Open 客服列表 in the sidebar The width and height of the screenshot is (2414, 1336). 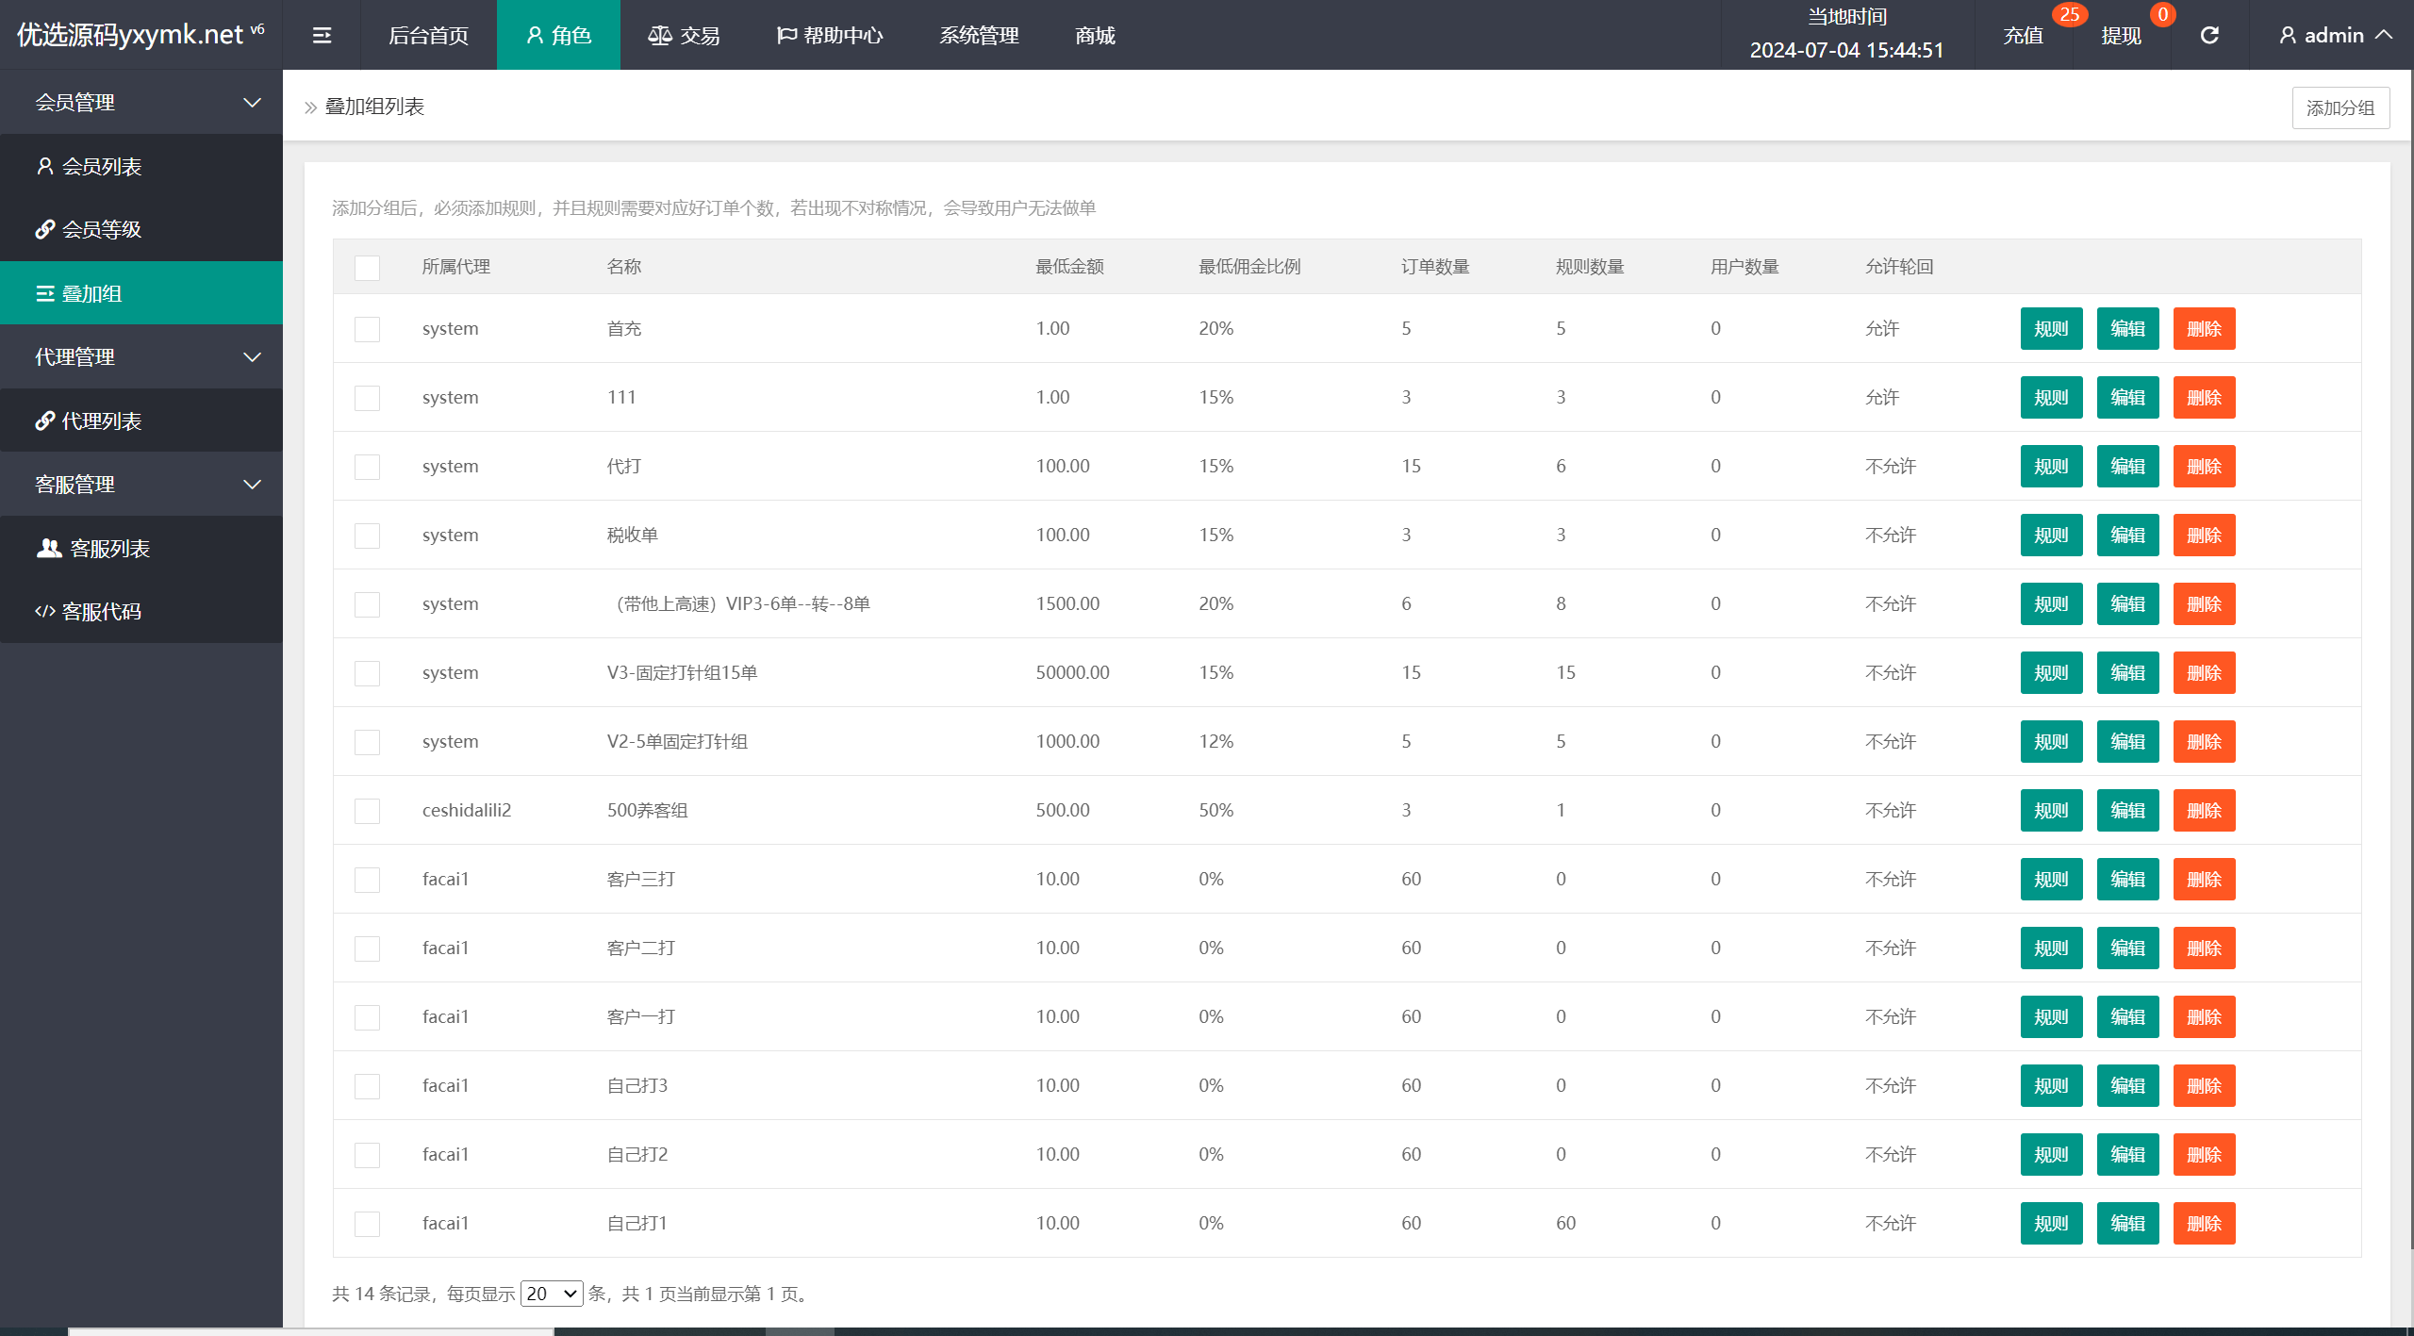[x=108, y=548]
